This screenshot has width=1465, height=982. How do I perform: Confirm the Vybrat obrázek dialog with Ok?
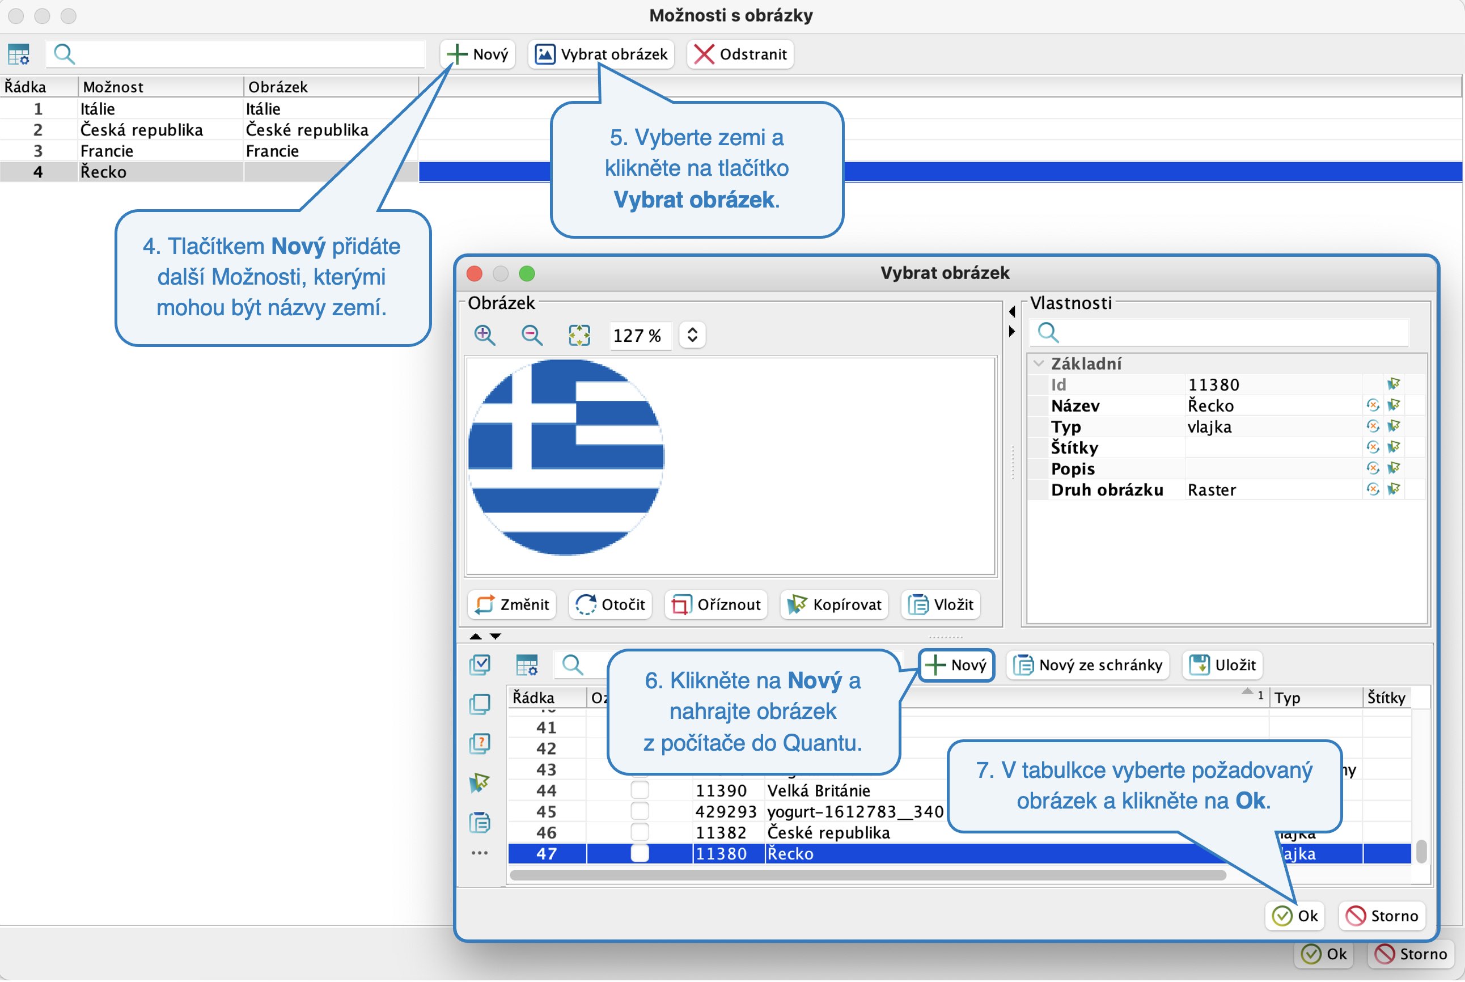pos(1295,916)
